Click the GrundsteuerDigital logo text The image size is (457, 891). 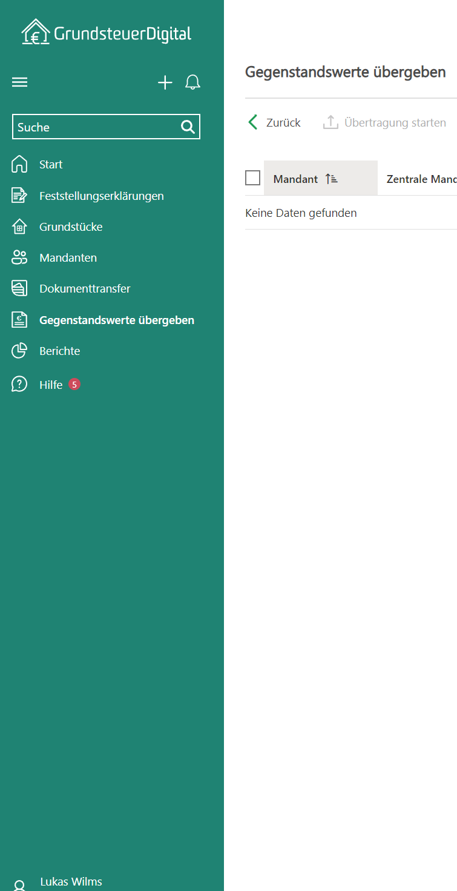click(123, 33)
